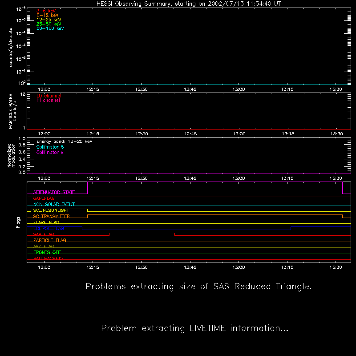The width and height of the screenshot is (356, 356).
Task: Click the SAS Reduced Triangle problem message
Action: click(198, 287)
